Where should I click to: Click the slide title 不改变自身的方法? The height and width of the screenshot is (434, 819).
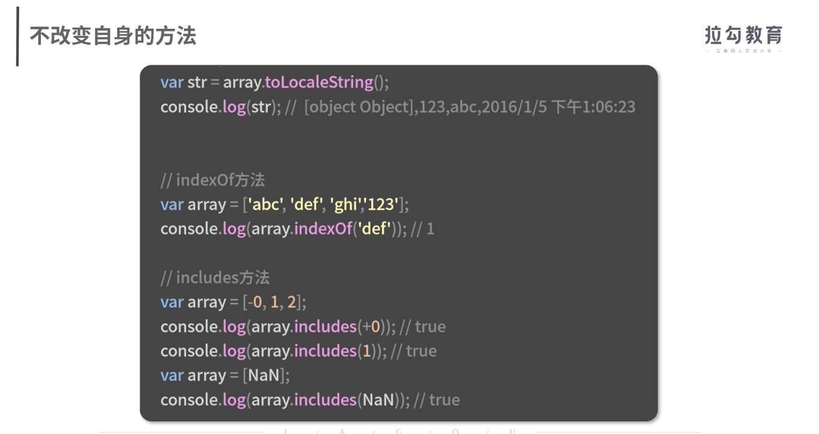coord(113,37)
